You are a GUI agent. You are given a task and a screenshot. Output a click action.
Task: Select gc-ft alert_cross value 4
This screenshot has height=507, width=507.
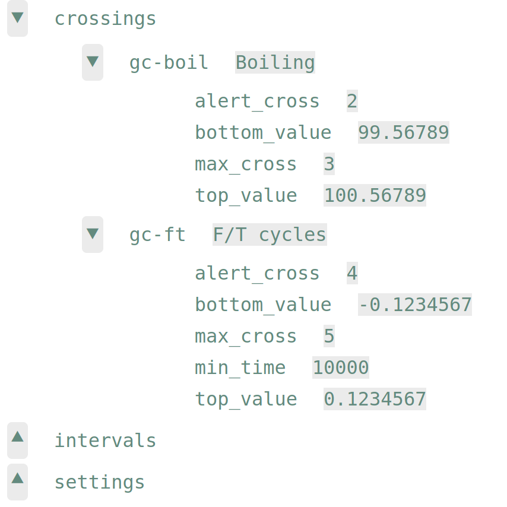click(x=352, y=273)
